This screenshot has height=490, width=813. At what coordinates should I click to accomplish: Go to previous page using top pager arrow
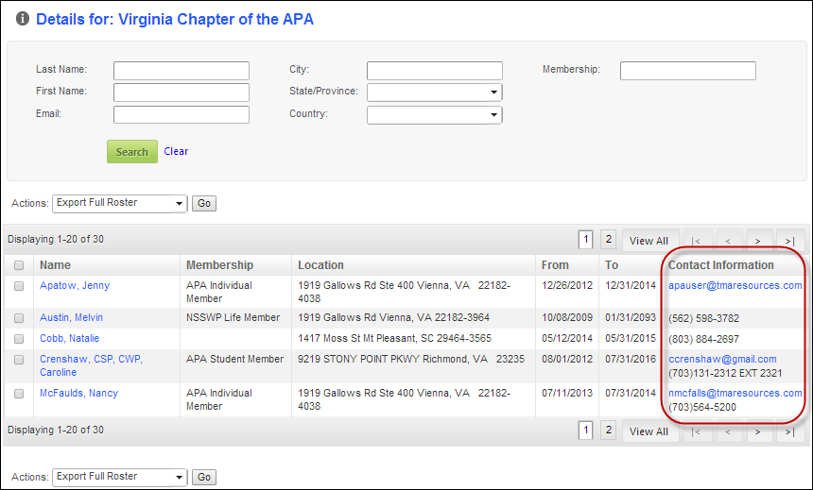[728, 241]
